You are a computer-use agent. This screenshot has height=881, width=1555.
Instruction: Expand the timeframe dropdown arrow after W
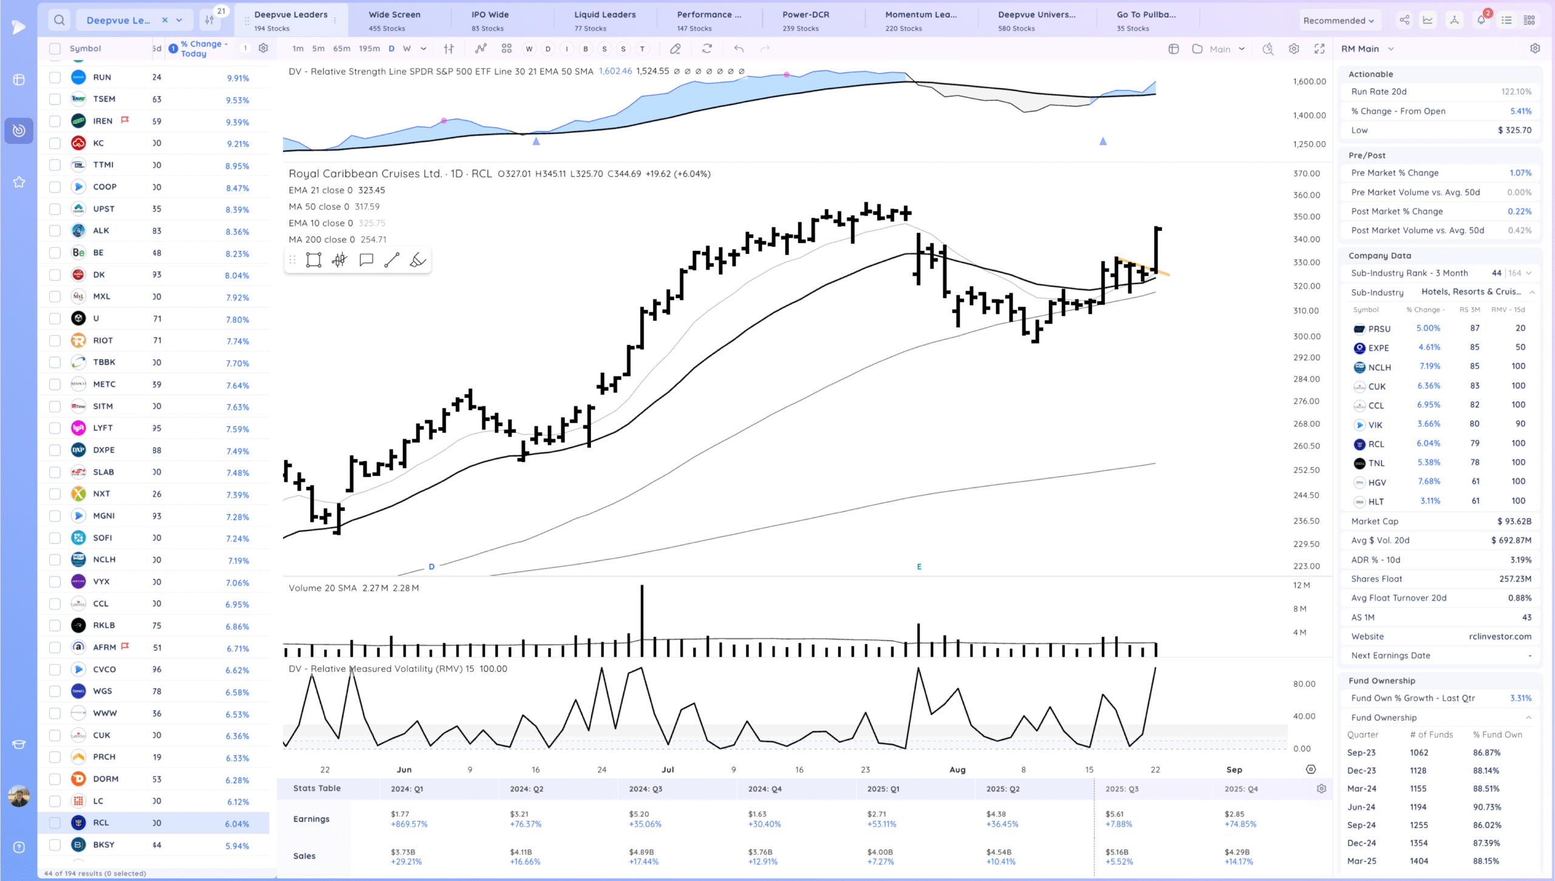click(423, 49)
